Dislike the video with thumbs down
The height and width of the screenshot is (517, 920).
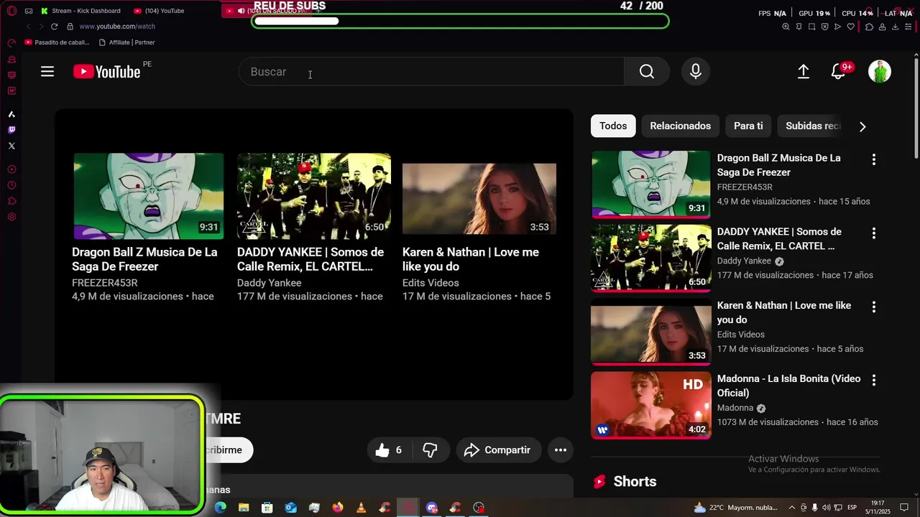tap(430, 450)
